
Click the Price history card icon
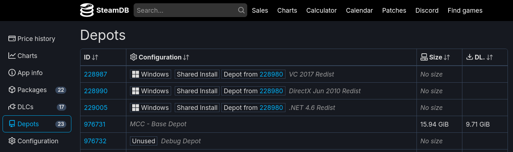pyautogui.click(x=12, y=38)
